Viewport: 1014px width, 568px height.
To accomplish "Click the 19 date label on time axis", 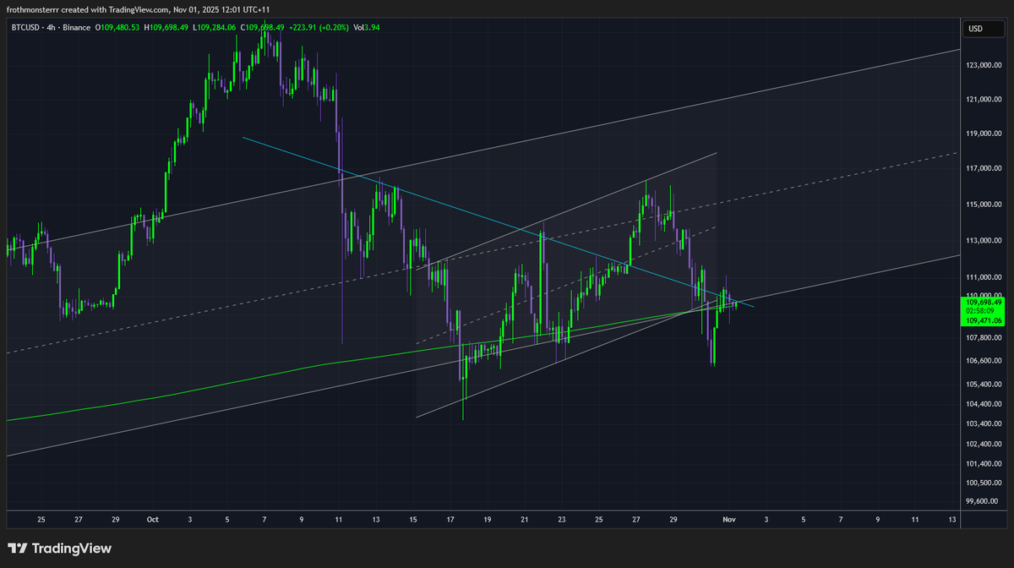I will pos(488,519).
